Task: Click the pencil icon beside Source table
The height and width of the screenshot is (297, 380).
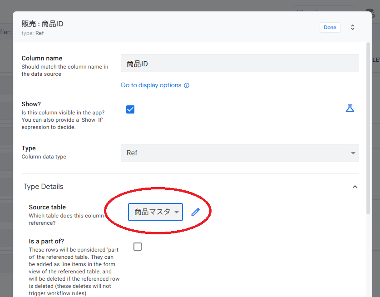Action: (x=196, y=212)
